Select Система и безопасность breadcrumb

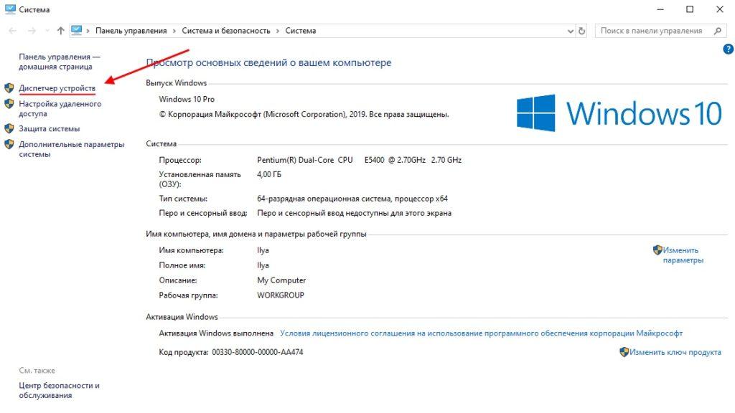pyautogui.click(x=226, y=31)
